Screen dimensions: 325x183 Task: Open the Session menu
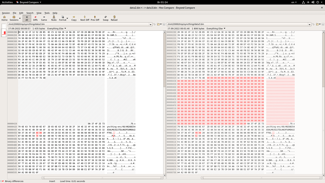6,13
